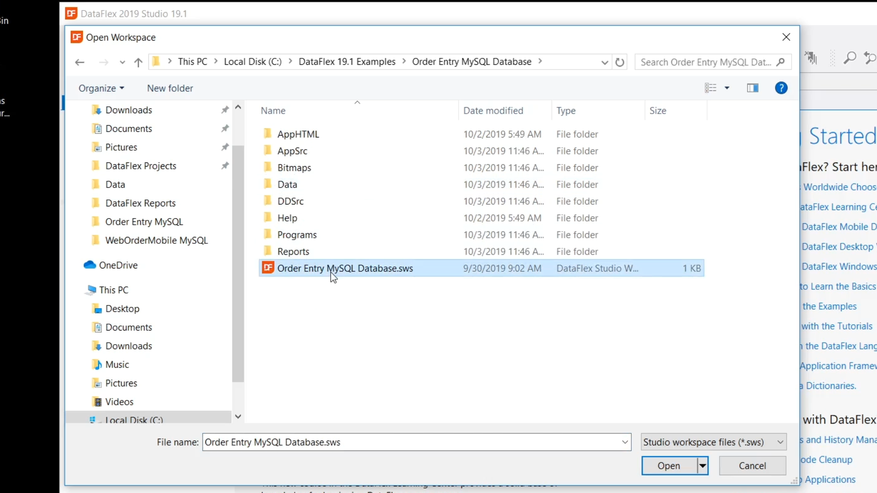Click the File name input field

point(411,442)
